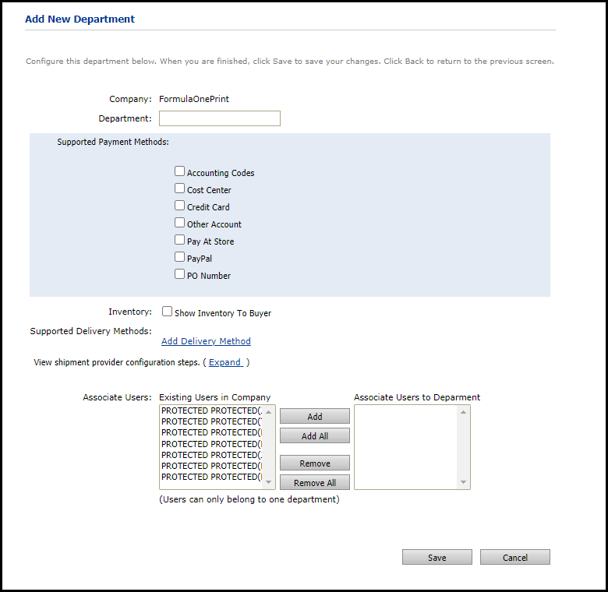Enable Show Inventory To Buyer
Screen dimensions: 608x592
(167, 312)
